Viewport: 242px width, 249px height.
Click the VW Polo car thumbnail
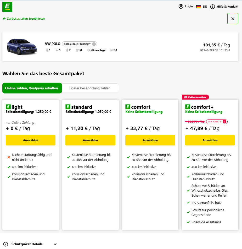pos(22,47)
